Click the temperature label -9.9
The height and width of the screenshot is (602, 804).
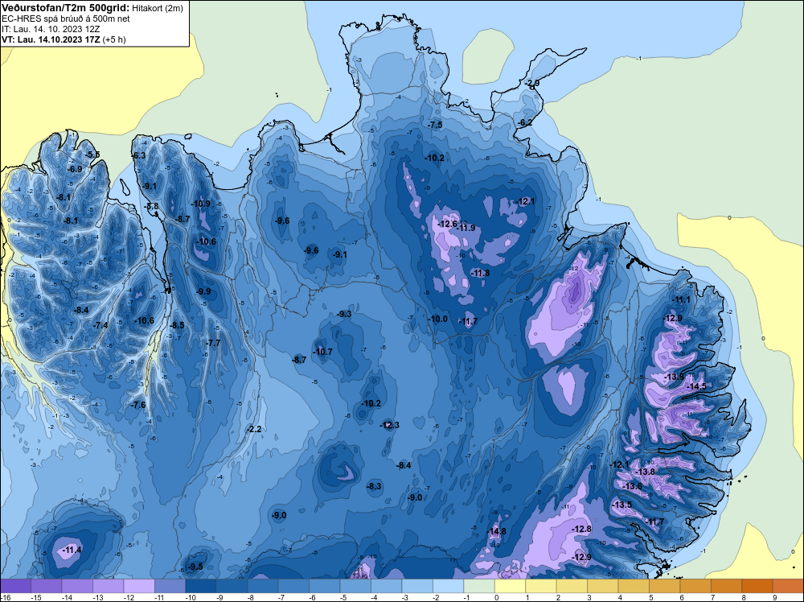tap(203, 291)
